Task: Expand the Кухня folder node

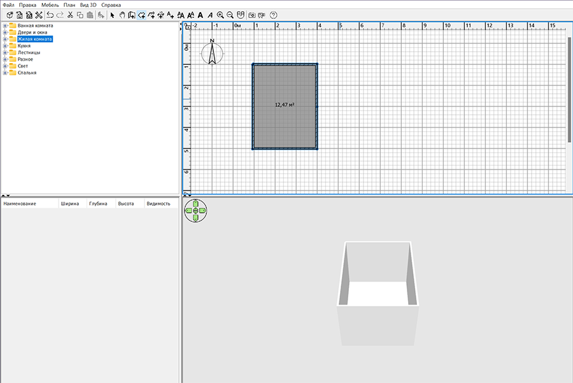Action: [5, 46]
